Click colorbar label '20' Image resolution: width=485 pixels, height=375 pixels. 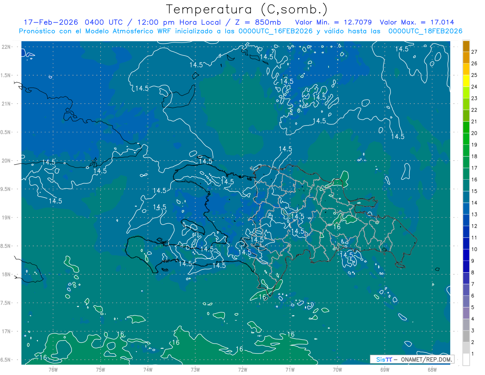(474, 133)
